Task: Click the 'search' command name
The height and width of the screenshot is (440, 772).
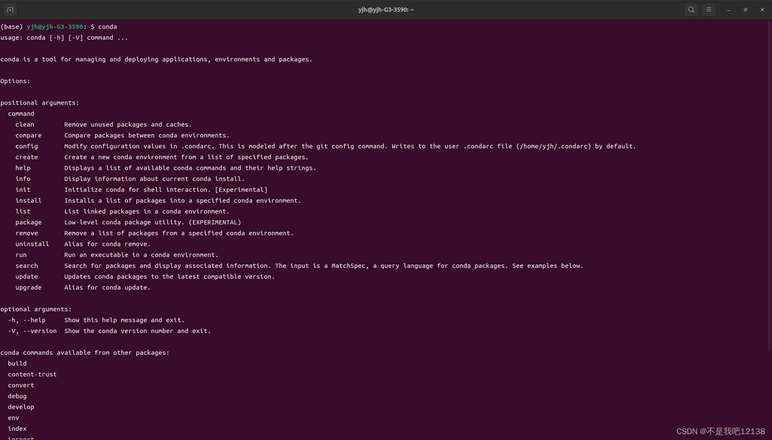Action: click(27, 266)
